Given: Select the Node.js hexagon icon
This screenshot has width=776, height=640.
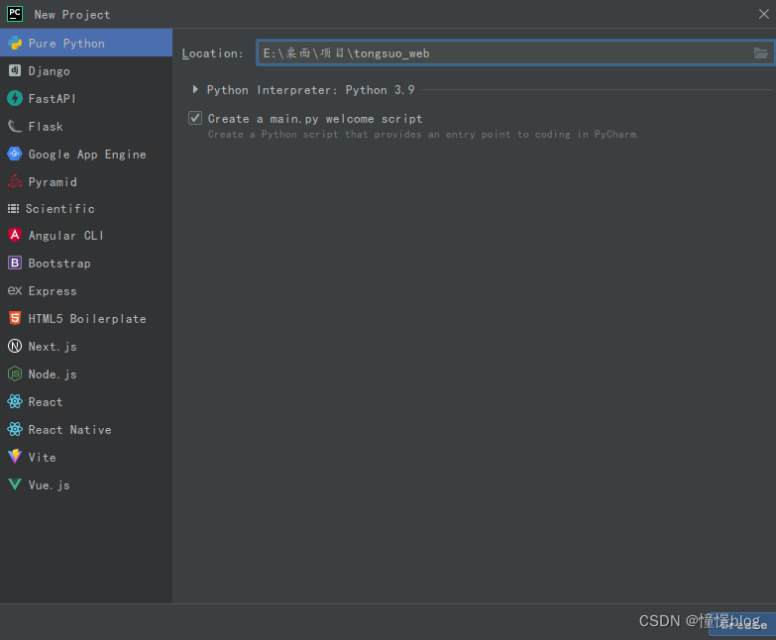Looking at the screenshot, I should point(15,373).
